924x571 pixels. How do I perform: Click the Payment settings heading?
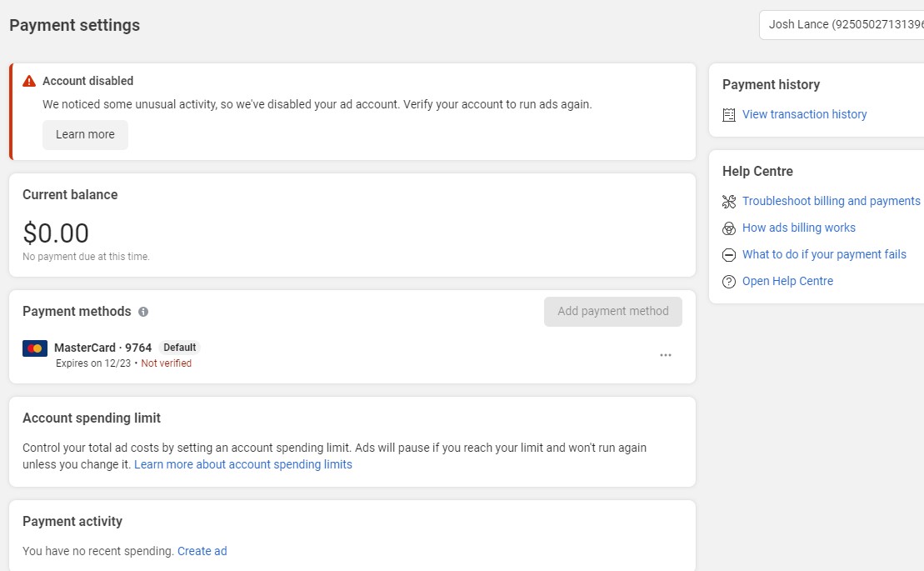point(75,25)
